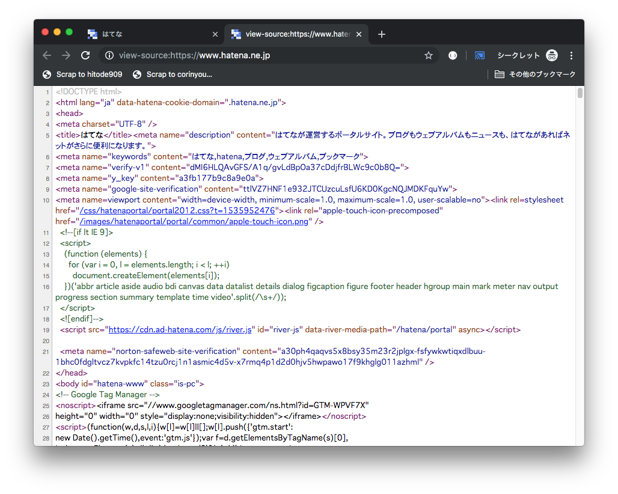Click the <!--[if lt IE 9]> comment
Image resolution: width=618 pixels, height=494 pixels.
coord(87,233)
